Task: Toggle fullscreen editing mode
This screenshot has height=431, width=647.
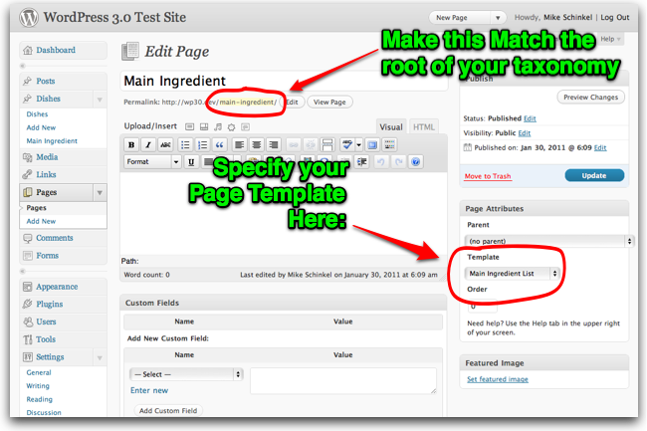Action: point(372,144)
